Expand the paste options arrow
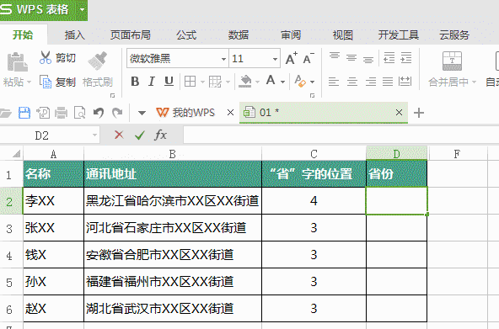 29,82
